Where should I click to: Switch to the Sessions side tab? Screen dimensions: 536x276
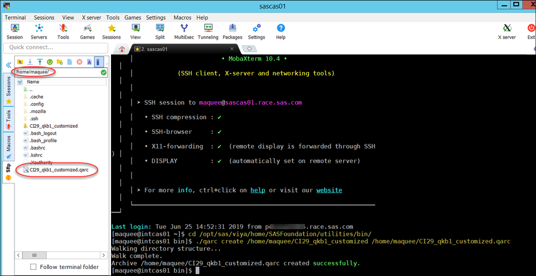point(9,90)
